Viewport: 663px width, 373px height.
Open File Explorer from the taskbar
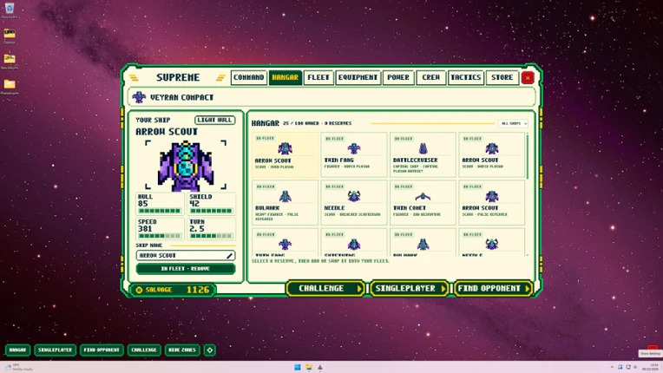pos(309,367)
